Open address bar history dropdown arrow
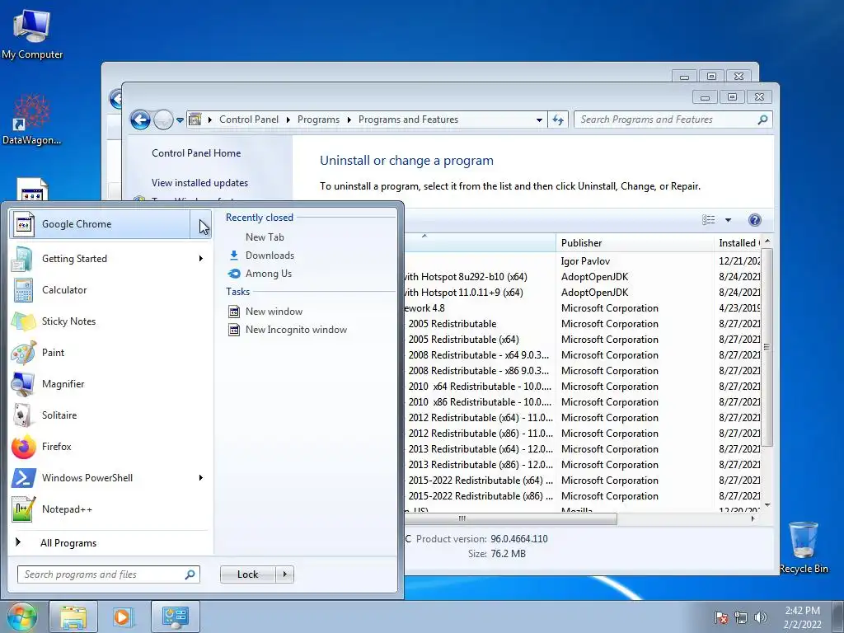 pos(539,120)
